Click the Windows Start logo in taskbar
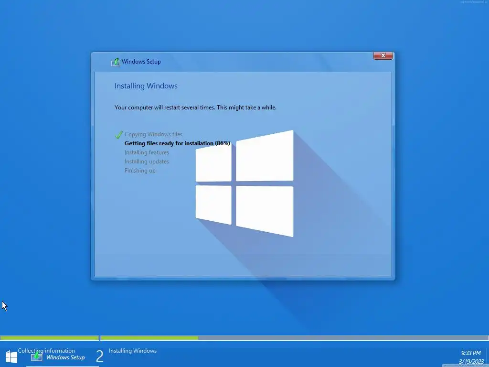This screenshot has width=489, height=367. click(x=11, y=357)
